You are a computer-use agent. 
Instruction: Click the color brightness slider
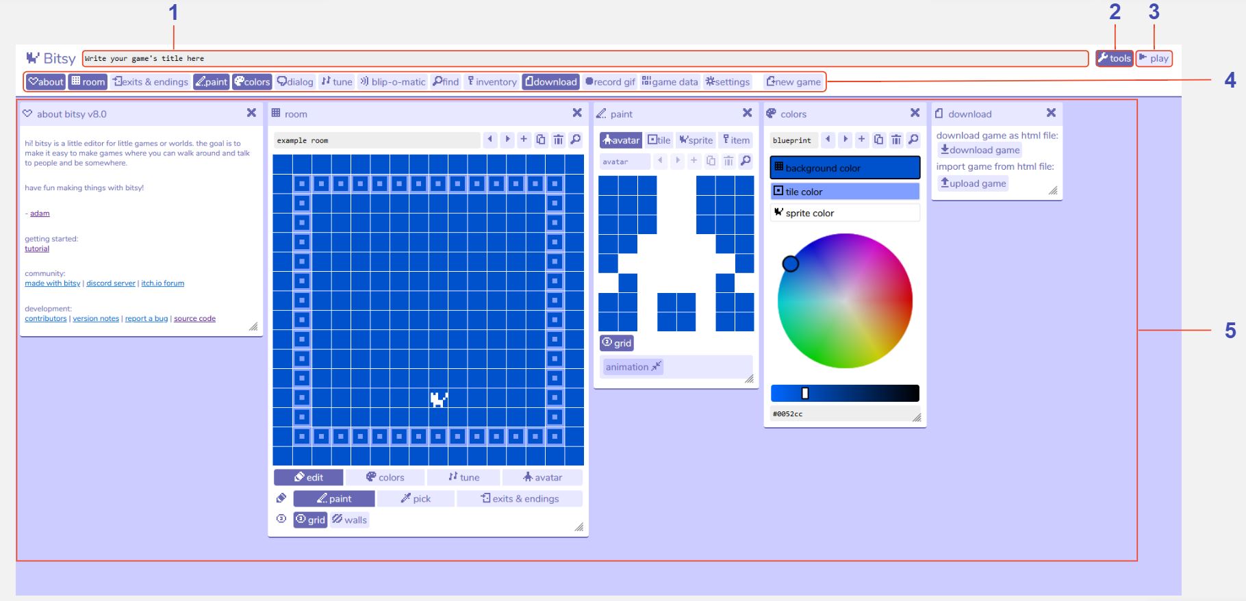(x=845, y=393)
